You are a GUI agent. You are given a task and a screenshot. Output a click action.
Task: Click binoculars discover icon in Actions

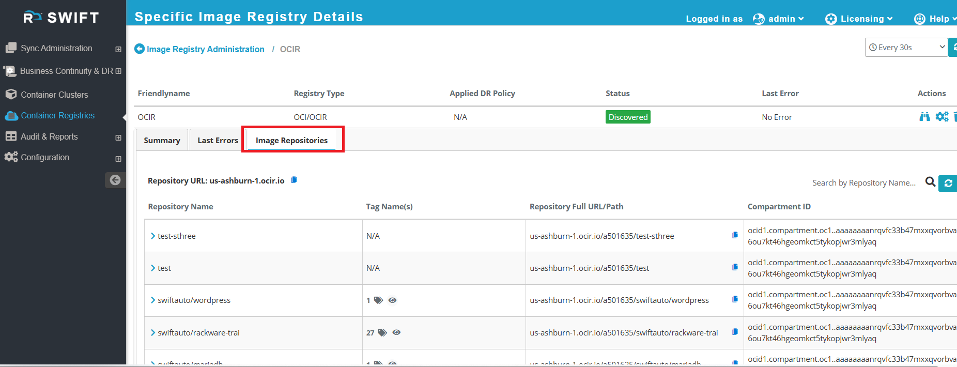(x=924, y=117)
